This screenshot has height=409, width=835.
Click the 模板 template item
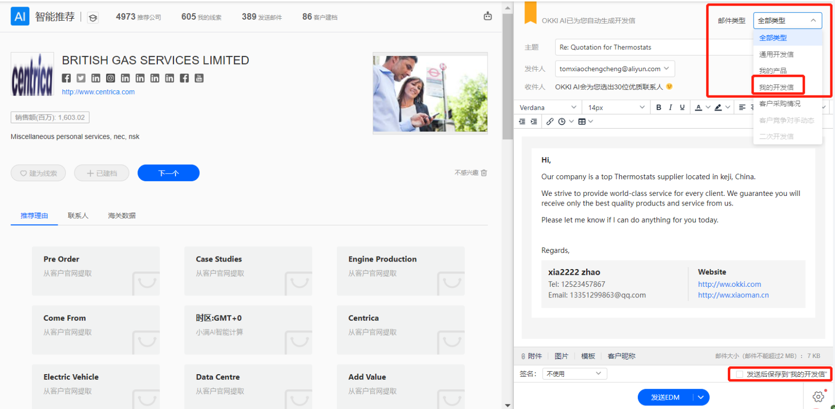coord(588,356)
